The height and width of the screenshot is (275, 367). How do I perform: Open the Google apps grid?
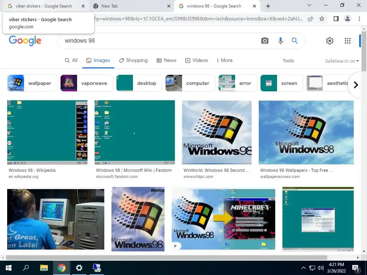pyautogui.click(x=348, y=41)
